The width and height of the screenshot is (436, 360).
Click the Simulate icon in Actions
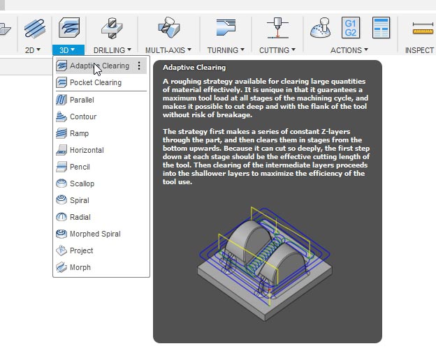[320, 27]
